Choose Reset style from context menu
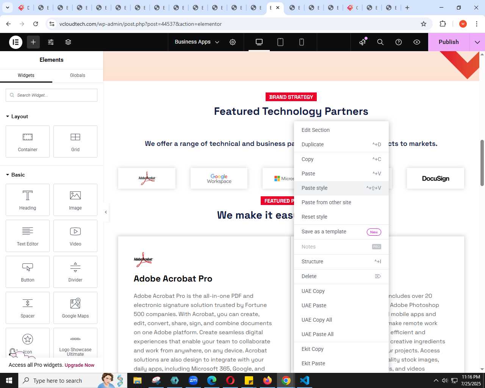The height and width of the screenshot is (388, 485). point(341,217)
